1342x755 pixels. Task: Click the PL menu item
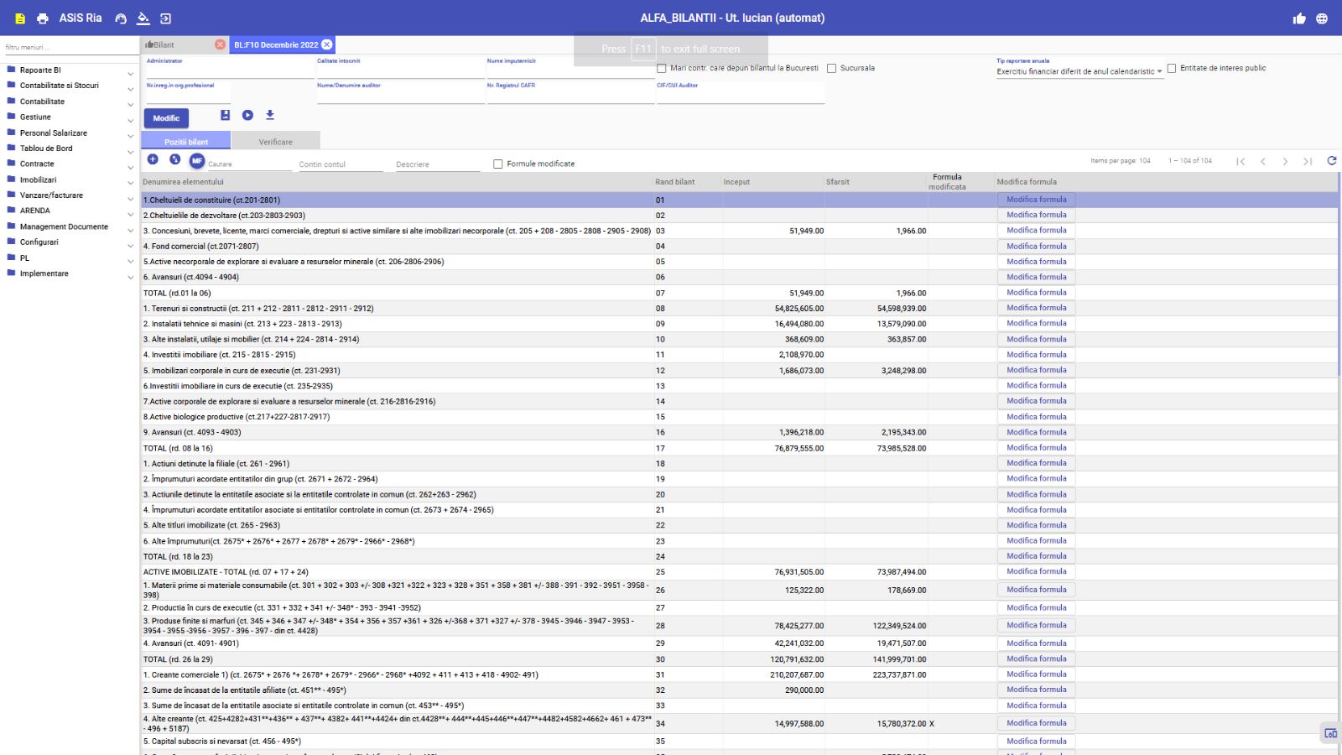pyautogui.click(x=24, y=258)
